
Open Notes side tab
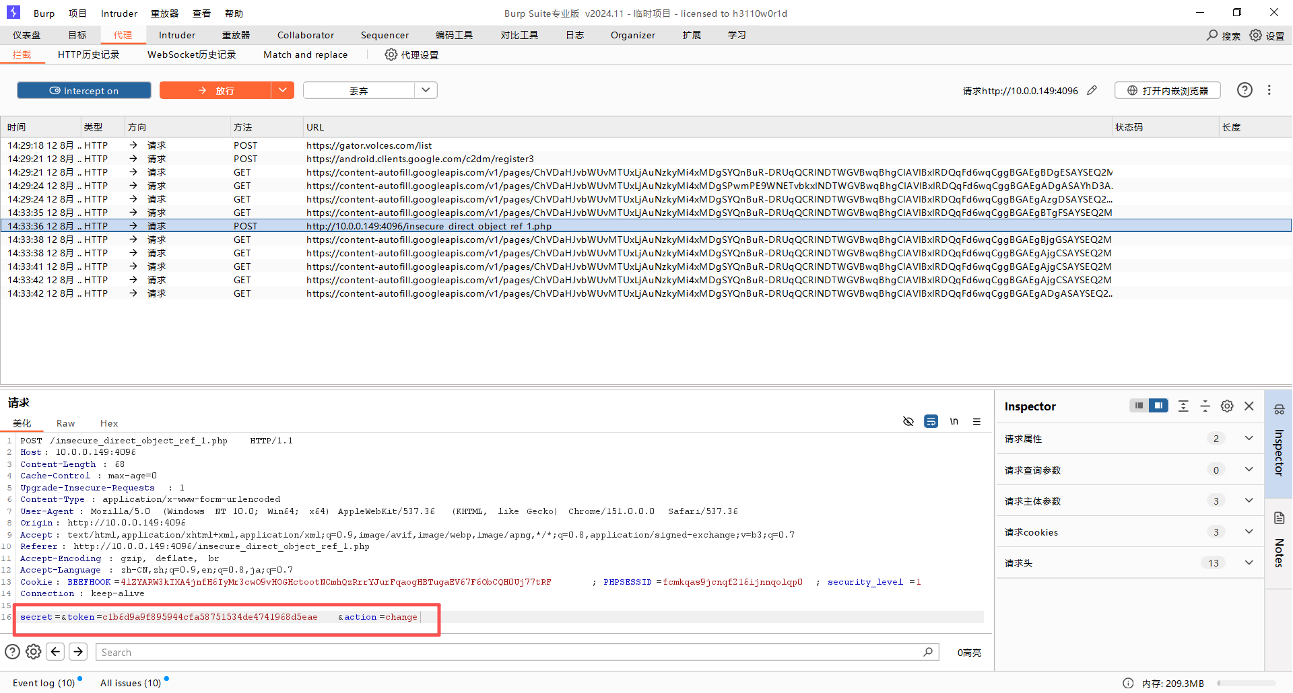click(1279, 544)
